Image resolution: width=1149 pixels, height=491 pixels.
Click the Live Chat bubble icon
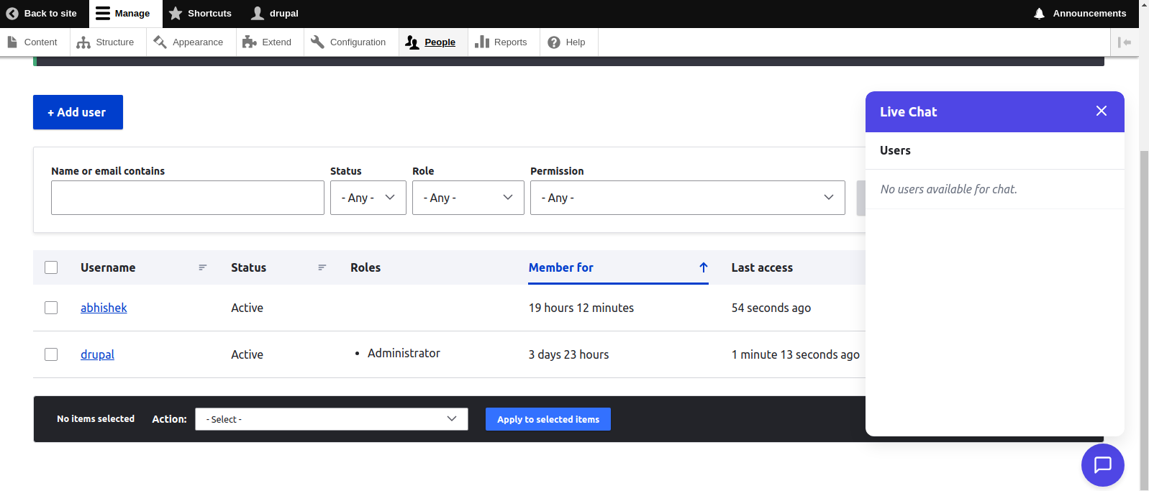tap(1102, 465)
